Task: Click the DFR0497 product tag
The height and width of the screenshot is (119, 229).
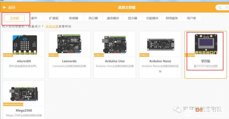Action: point(8,55)
